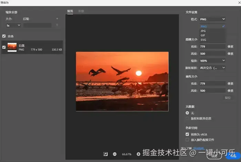Open the 1x size dropdown
Viewport: 241px width, 162px height.
click(13, 26)
